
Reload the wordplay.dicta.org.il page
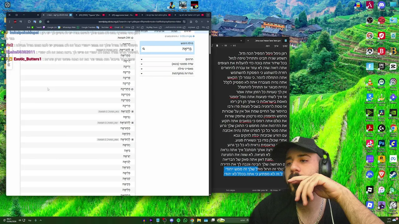click(x=196, y=21)
